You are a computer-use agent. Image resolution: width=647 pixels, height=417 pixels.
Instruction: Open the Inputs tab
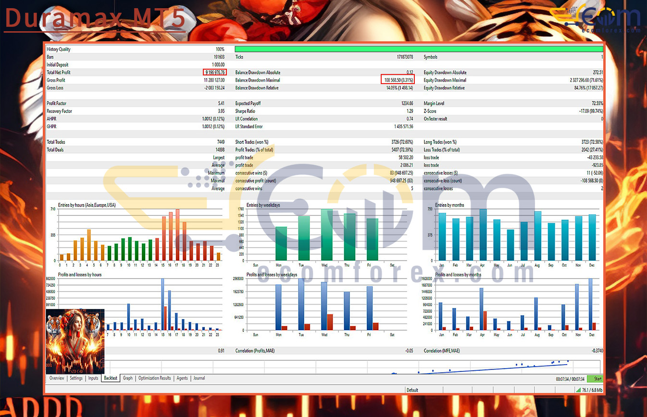coord(93,379)
